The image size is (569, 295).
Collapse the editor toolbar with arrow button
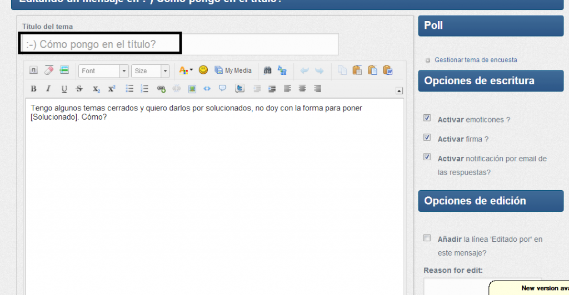(x=399, y=91)
